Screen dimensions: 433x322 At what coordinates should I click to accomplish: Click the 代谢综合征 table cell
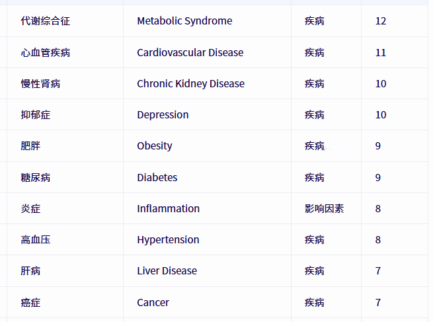(46, 21)
